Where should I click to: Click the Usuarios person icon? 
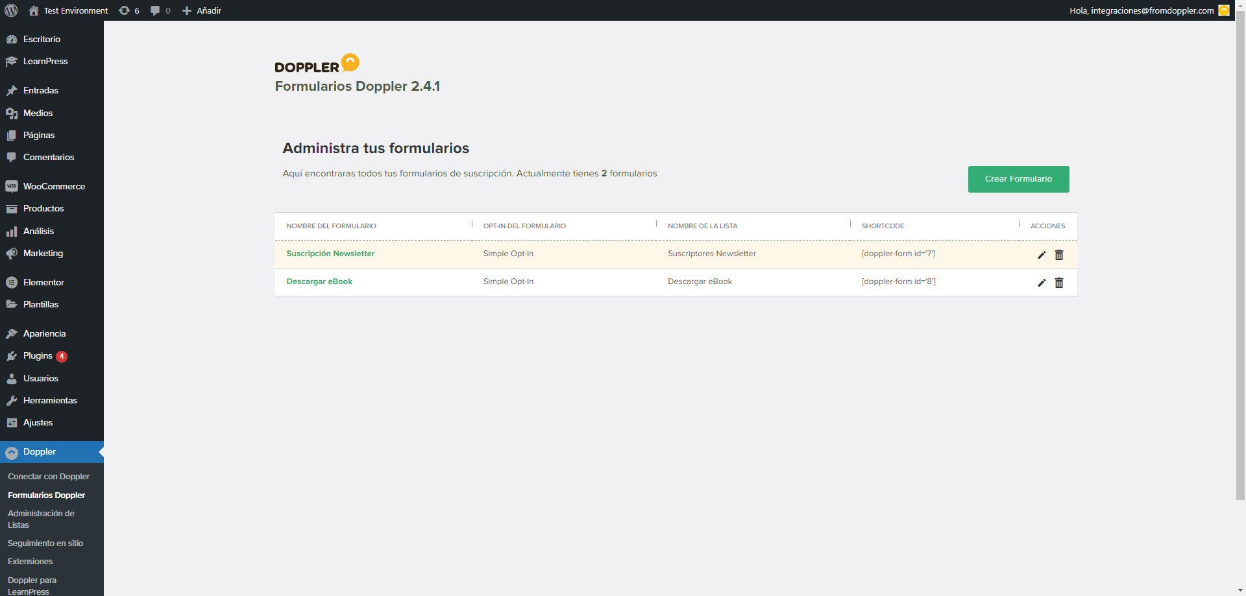click(12, 378)
